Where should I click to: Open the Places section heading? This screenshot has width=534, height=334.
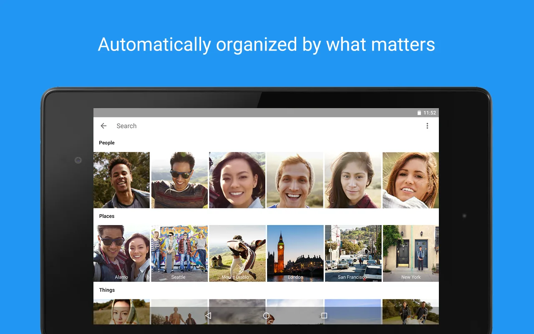point(107,216)
